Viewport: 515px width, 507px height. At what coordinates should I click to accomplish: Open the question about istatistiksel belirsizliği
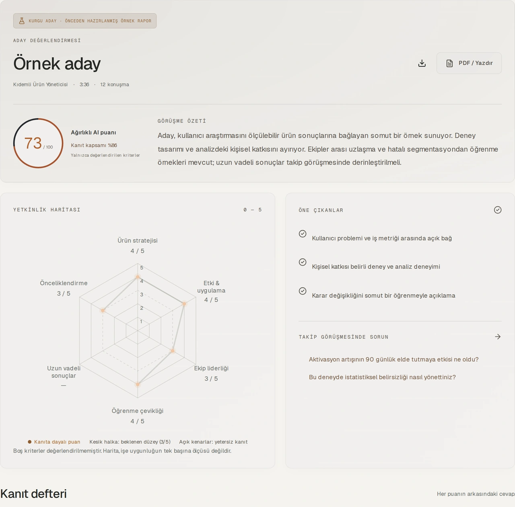coord(382,377)
